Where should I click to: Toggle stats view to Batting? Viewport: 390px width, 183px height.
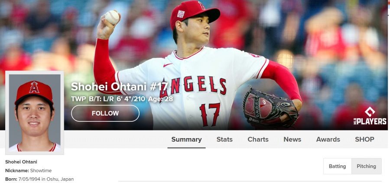(x=337, y=166)
